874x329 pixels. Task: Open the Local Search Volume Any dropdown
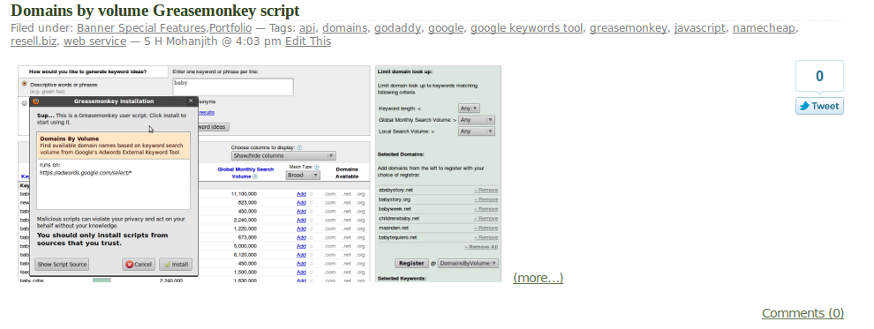click(x=477, y=131)
